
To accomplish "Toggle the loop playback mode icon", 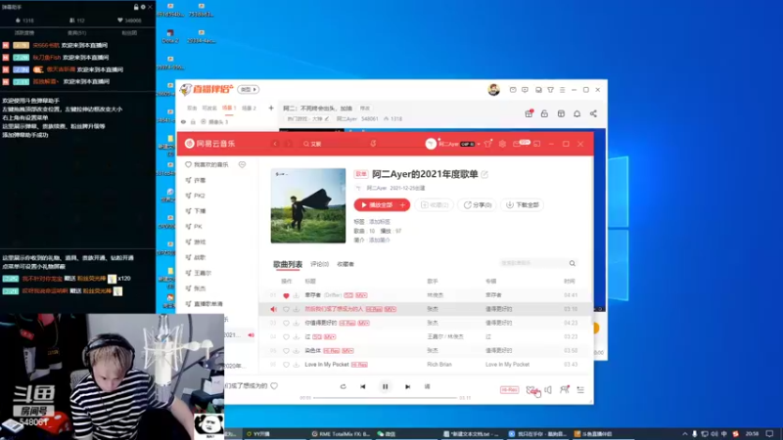I will (x=343, y=386).
